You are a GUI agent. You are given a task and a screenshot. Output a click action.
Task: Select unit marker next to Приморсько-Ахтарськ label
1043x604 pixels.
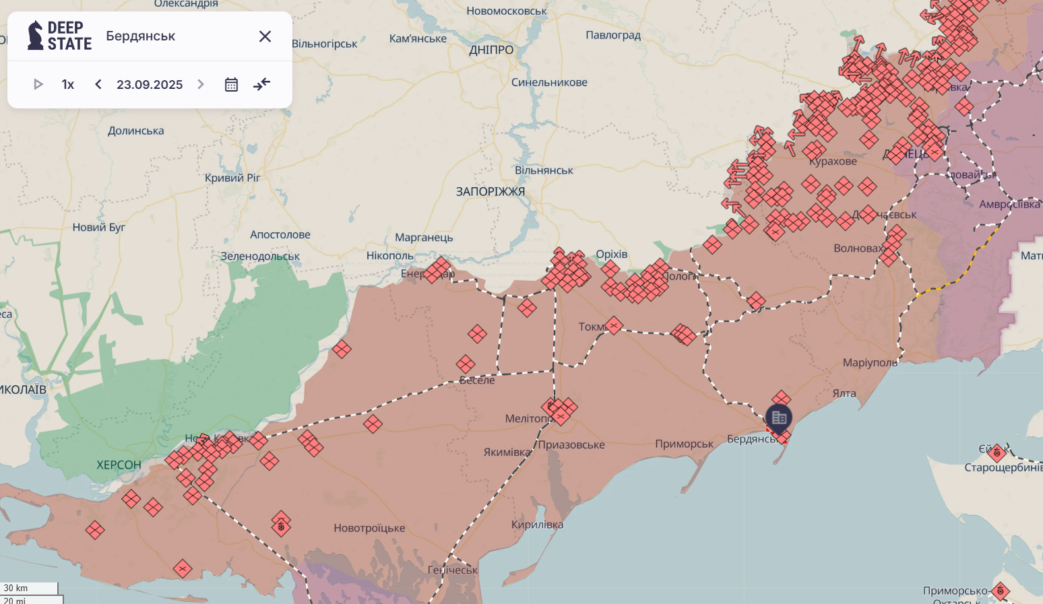(1001, 591)
